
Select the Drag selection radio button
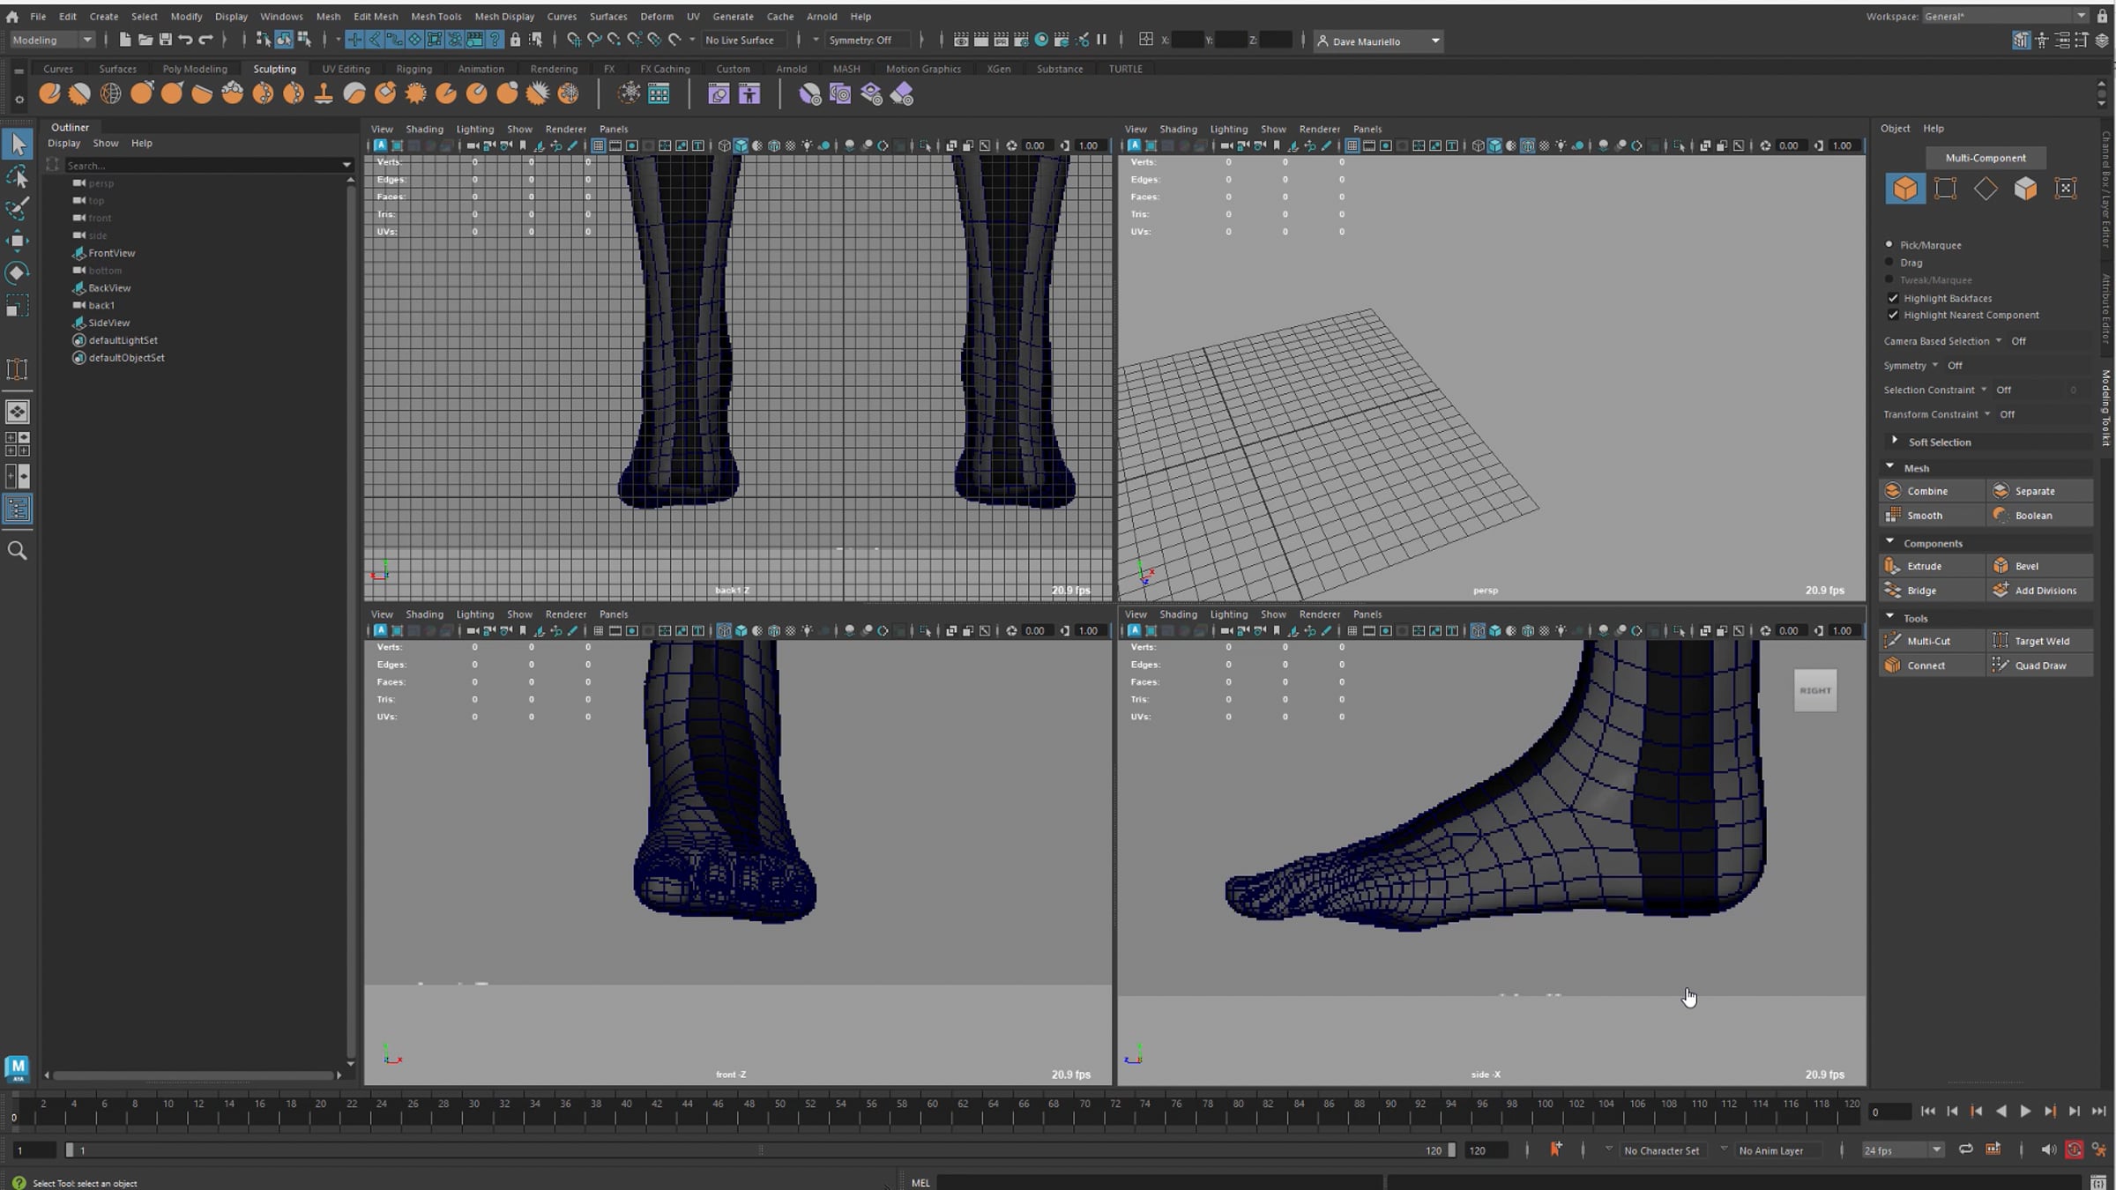(1889, 263)
